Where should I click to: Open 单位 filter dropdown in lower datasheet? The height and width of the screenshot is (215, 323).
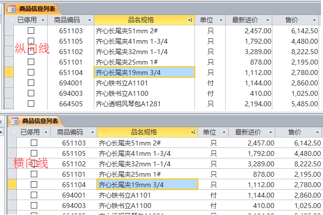[x=224, y=133]
